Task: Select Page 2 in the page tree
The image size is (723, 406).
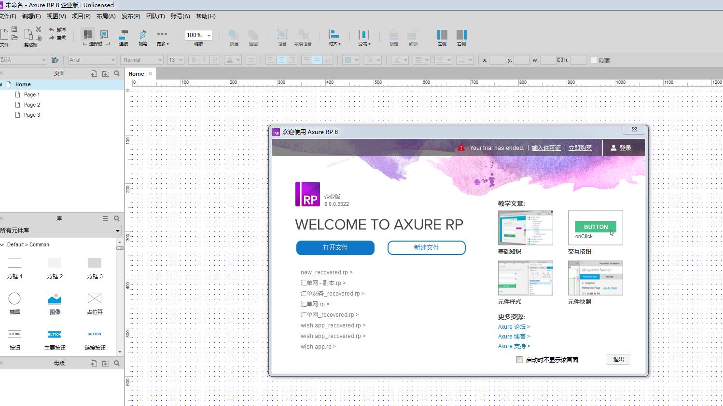Action: (x=32, y=105)
